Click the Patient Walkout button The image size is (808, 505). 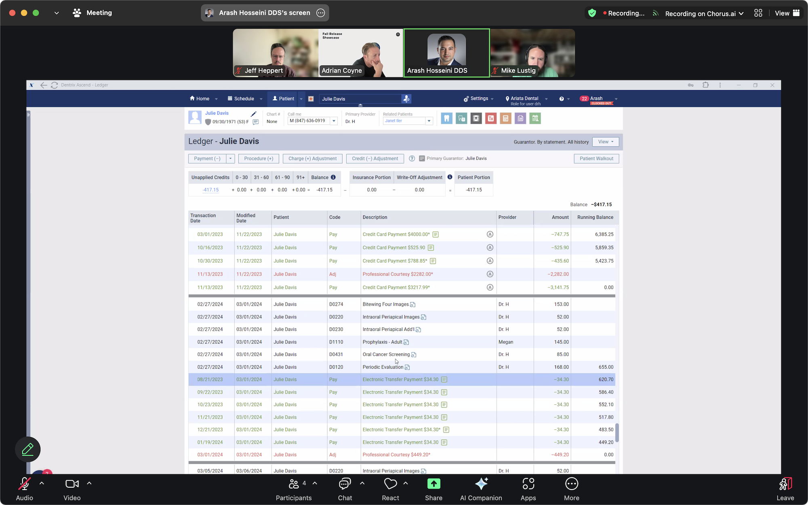click(x=596, y=158)
